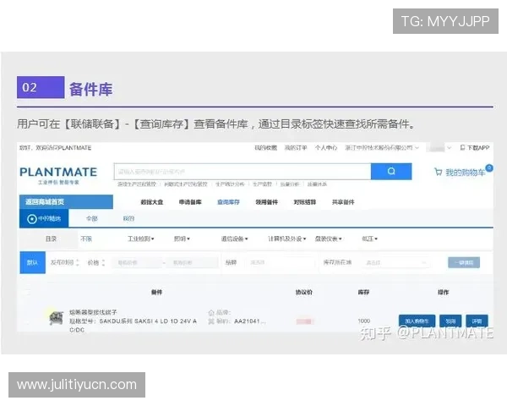
Task: Click the 库存 column header
Action: coord(363,293)
